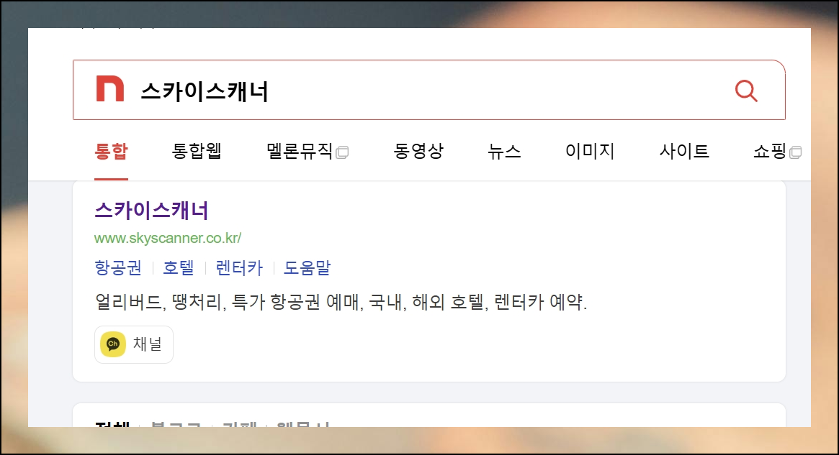Switch to the 동영상 tab
The width and height of the screenshot is (839, 455).
[x=418, y=151]
